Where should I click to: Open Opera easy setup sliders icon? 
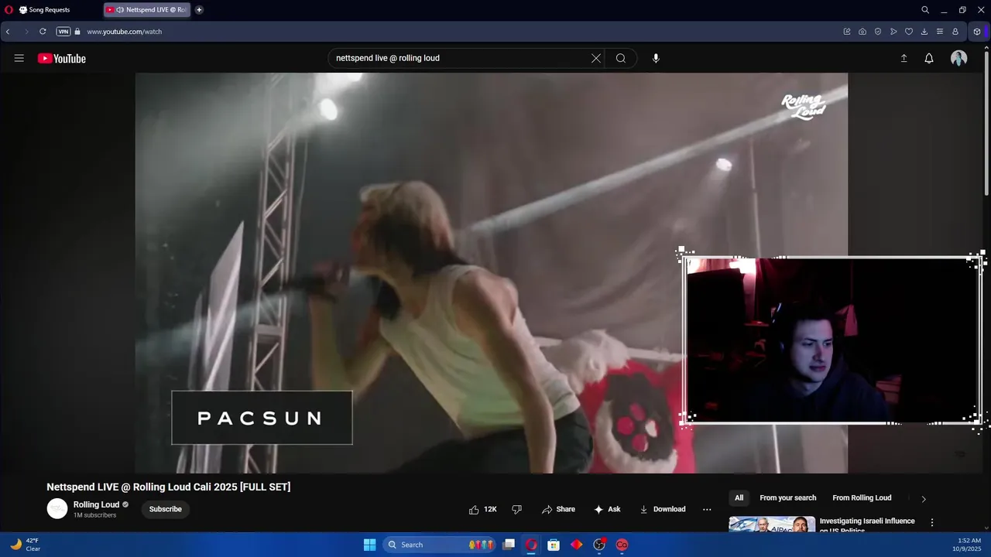point(940,32)
